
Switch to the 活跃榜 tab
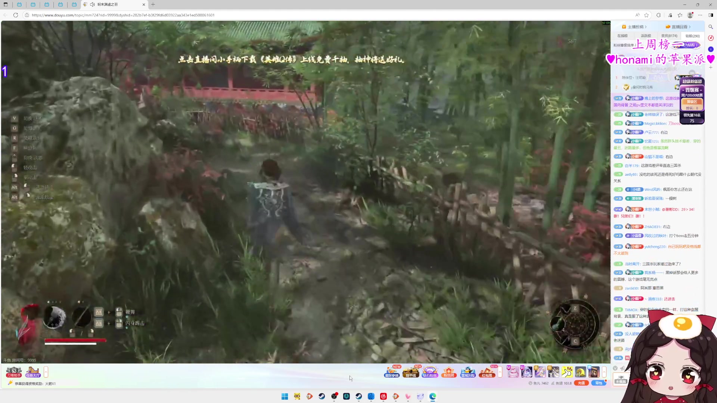click(x=646, y=36)
